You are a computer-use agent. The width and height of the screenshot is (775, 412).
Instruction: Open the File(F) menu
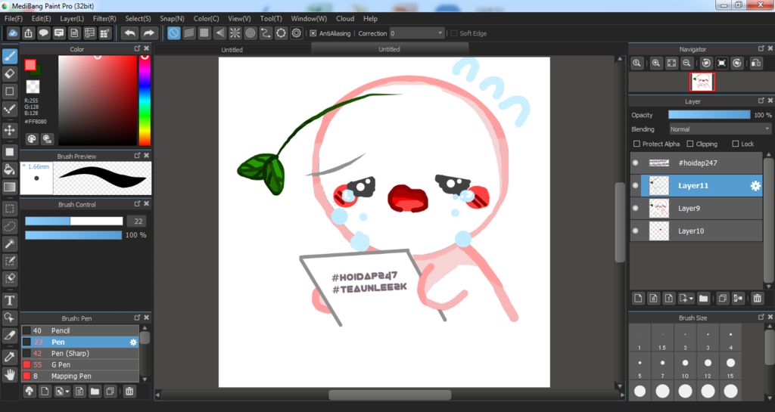[x=14, y=18]
